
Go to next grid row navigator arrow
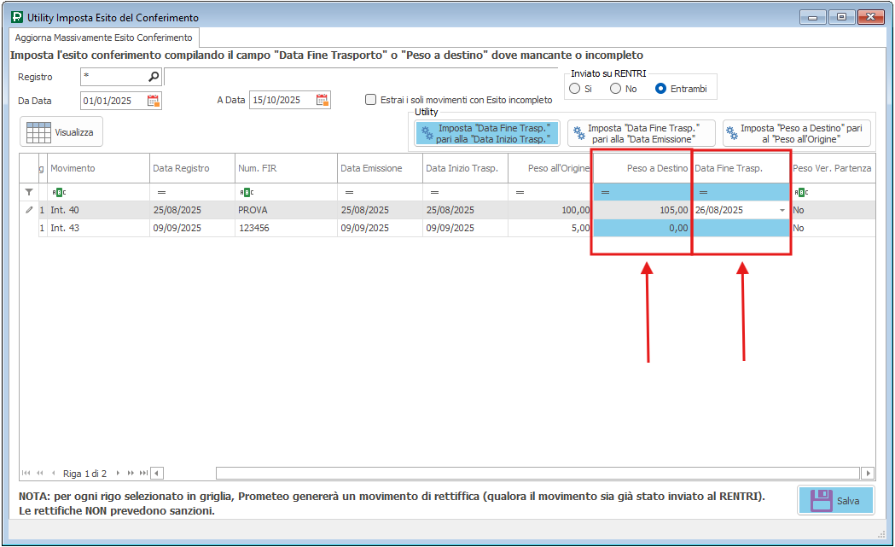(118, 473)
